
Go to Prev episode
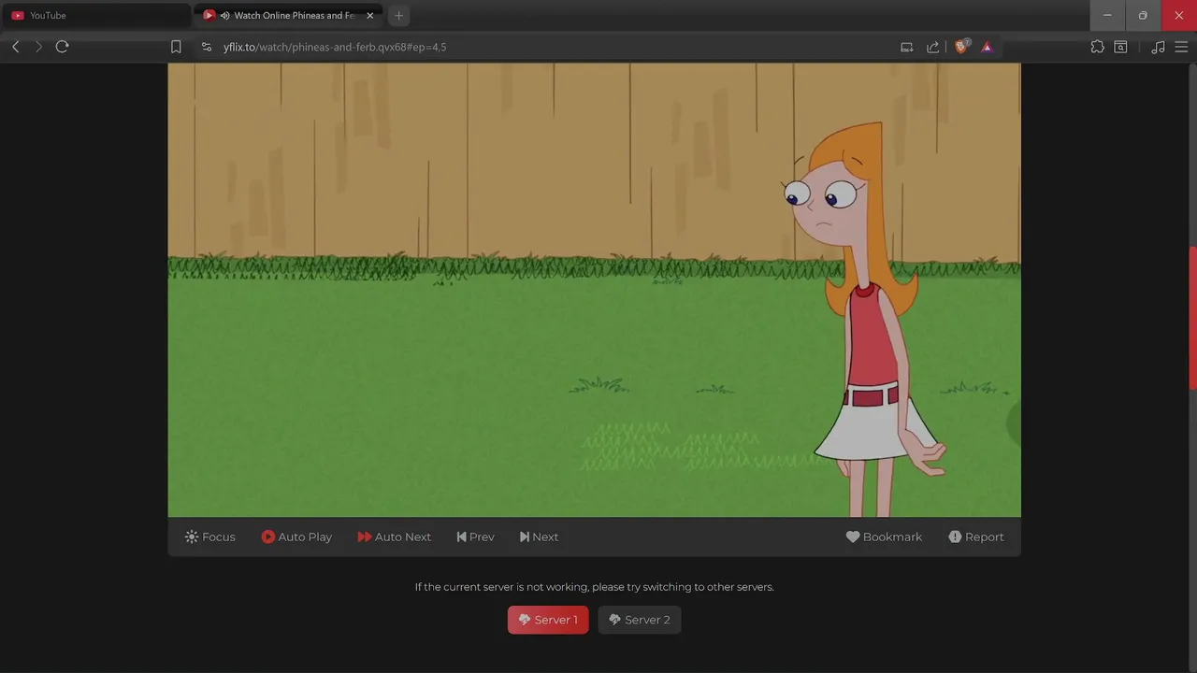475,537
